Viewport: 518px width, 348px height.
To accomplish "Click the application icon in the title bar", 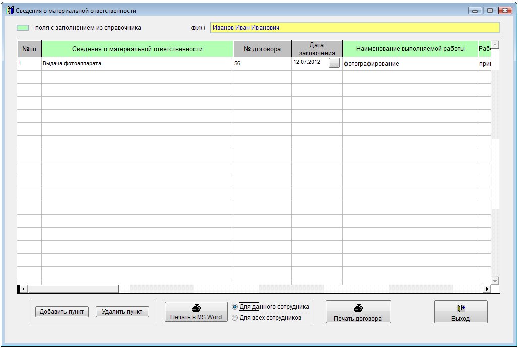I will (9, 10).
